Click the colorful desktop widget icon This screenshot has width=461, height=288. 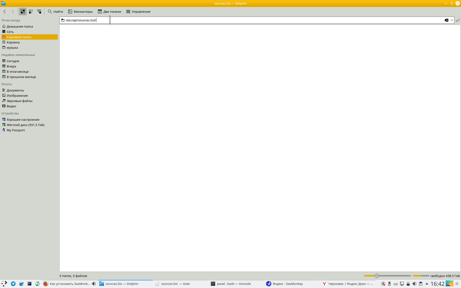coord(449,284)
